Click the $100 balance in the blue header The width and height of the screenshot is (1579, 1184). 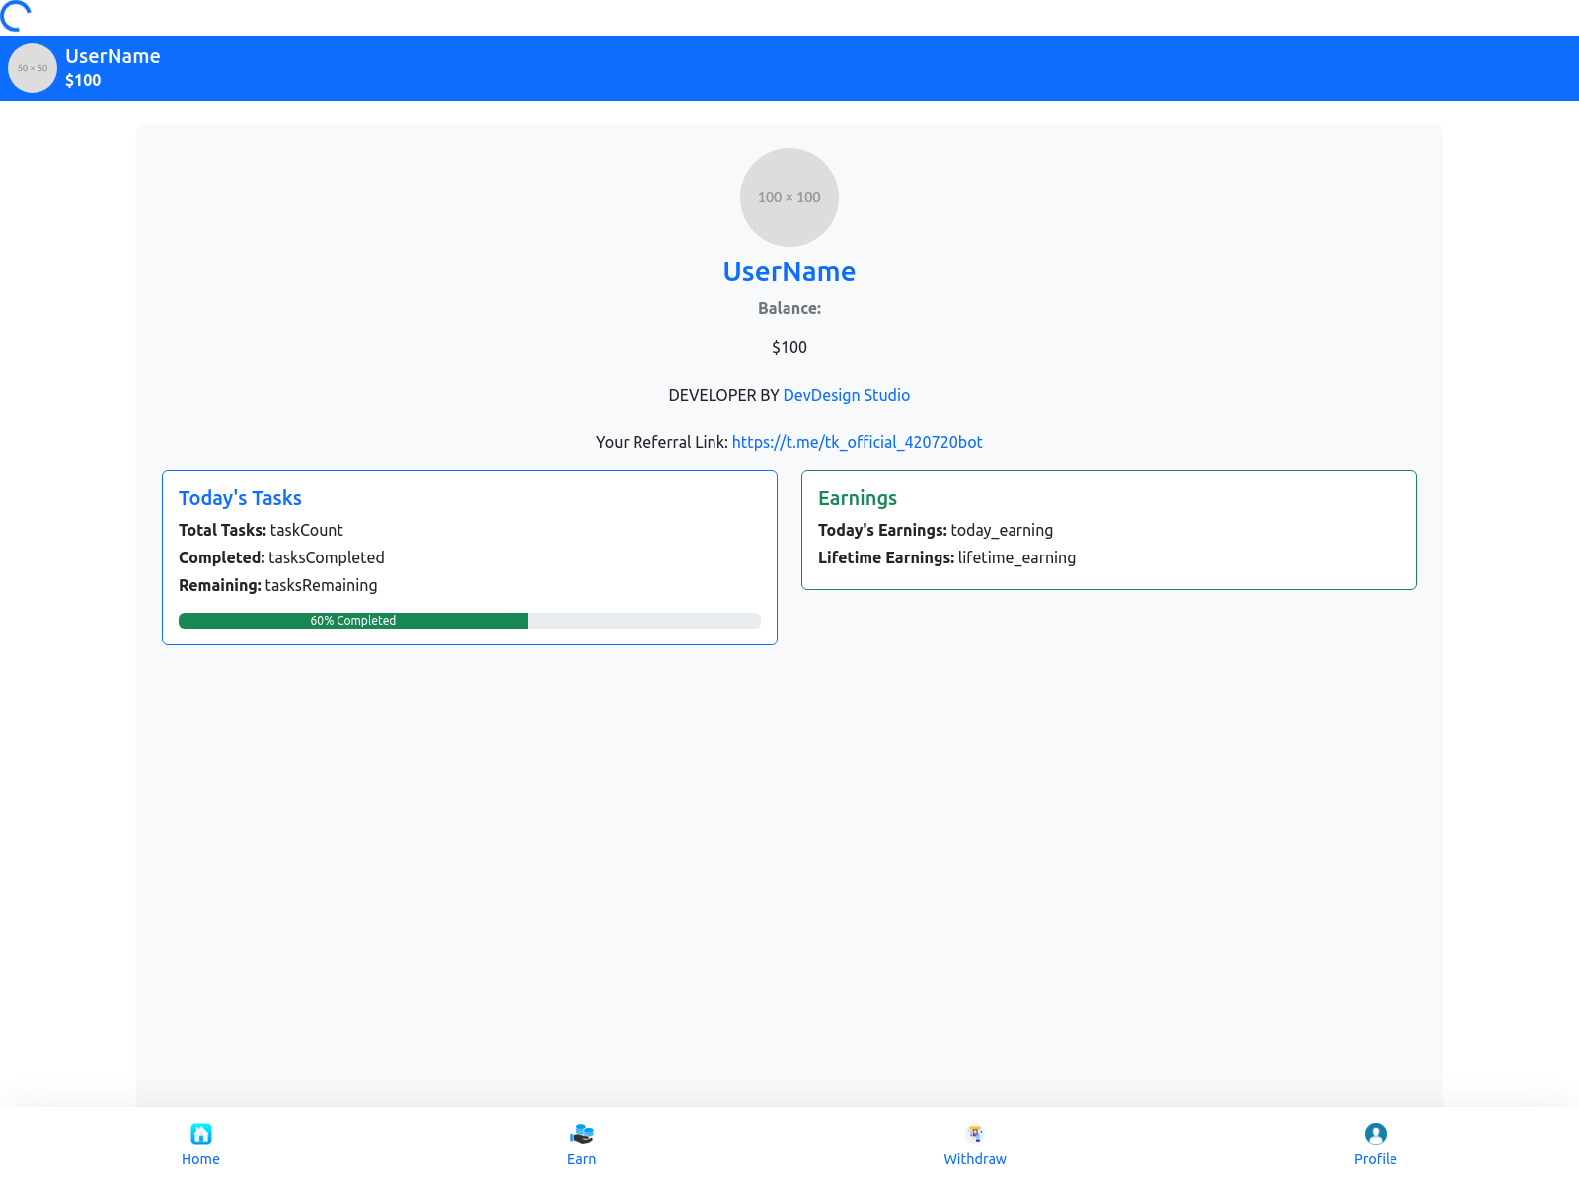coord(83,80)
